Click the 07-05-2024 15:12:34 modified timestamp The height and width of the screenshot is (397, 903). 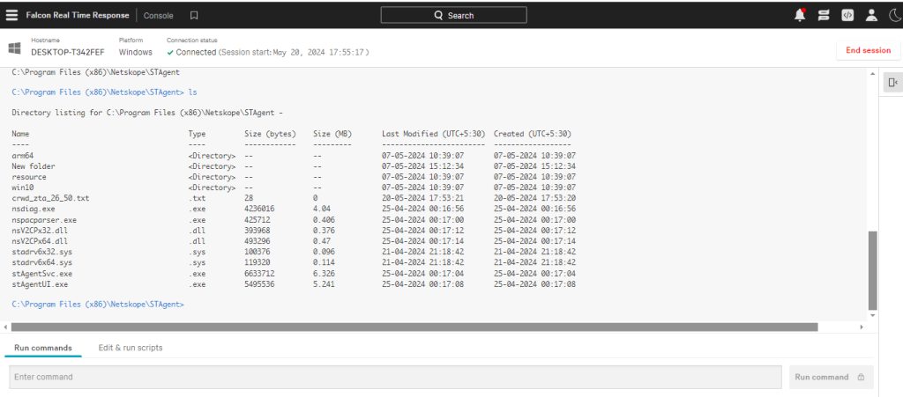[x=422, y=166]
